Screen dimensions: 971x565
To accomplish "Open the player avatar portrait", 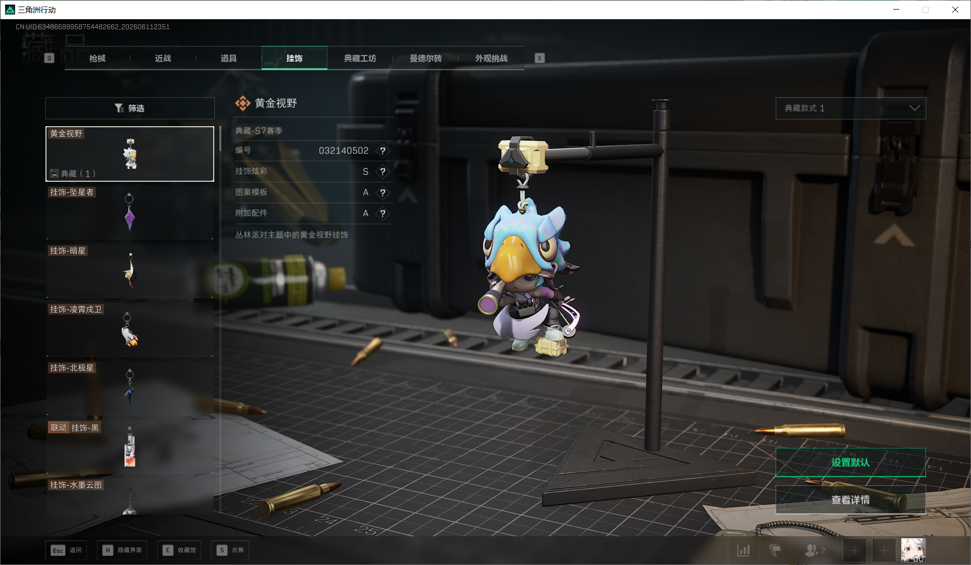I will 913,550.
